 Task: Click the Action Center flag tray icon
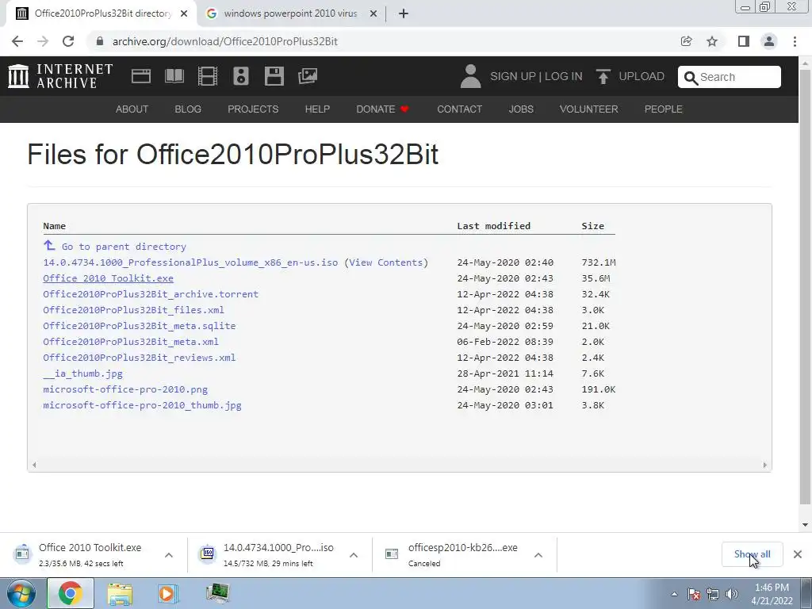coord(694,594)
